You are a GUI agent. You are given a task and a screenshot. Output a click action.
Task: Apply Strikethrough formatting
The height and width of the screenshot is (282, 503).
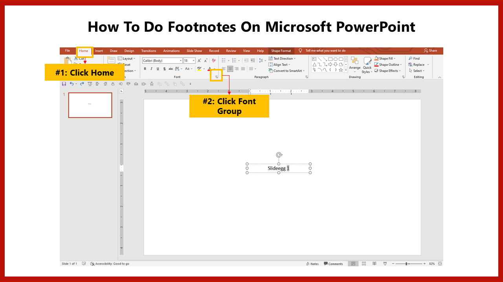coord(171,69)
